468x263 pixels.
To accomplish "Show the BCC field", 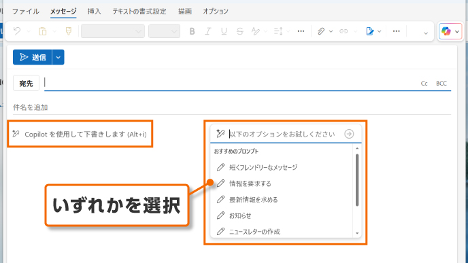I will coord(441,84).
